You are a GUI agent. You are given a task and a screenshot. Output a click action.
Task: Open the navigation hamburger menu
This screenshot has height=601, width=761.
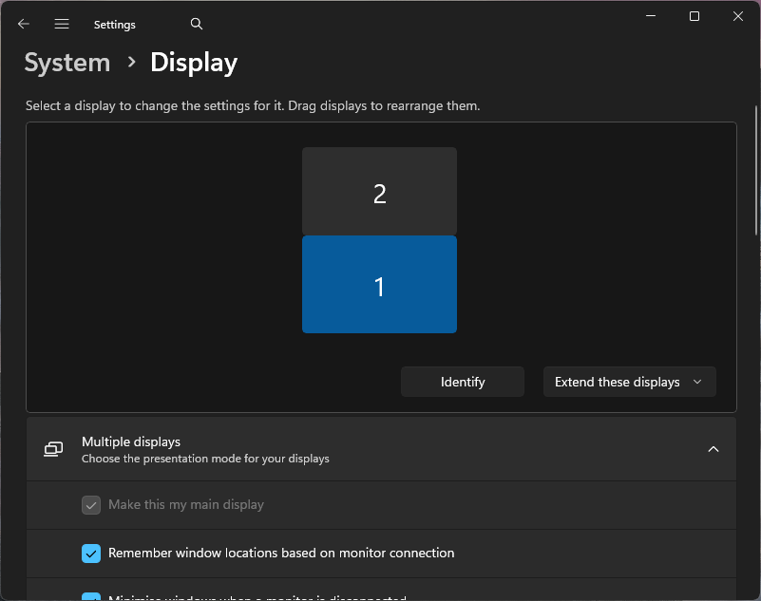coord(61,24)
